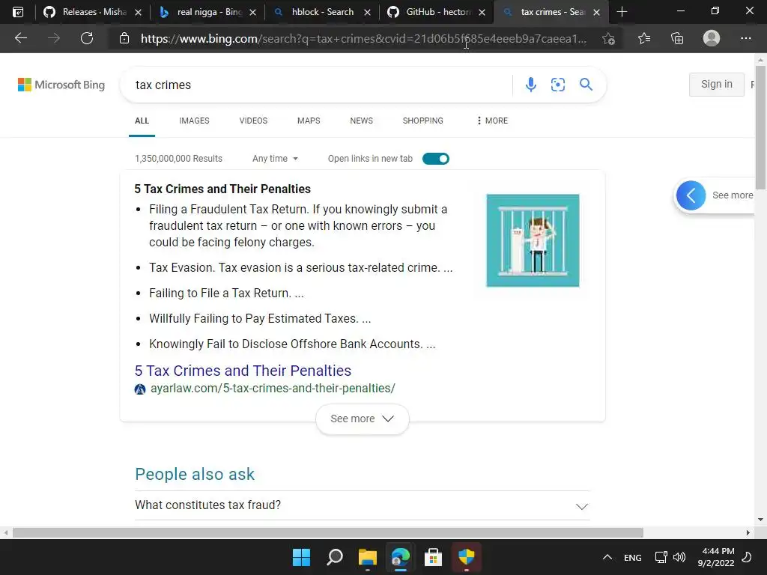Select the MAPS results tab
This screenshot has height=575, width=767.
click(x=309, y=121)
